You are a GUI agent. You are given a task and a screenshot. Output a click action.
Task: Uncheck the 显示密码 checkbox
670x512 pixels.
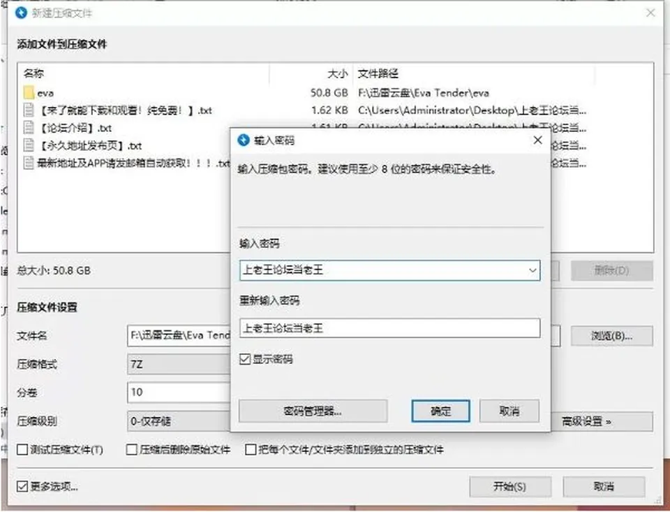click(245, 359)
